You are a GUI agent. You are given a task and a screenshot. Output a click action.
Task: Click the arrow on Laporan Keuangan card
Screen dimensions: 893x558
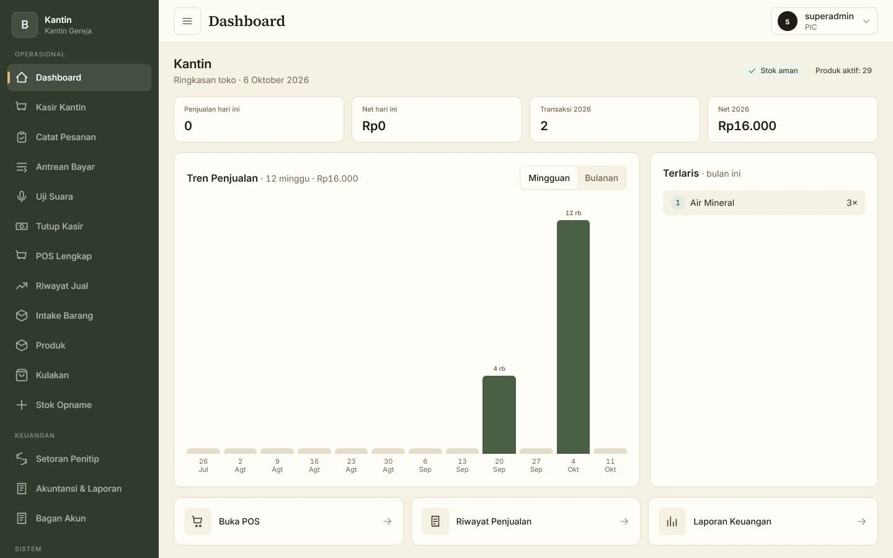point(861,521)
